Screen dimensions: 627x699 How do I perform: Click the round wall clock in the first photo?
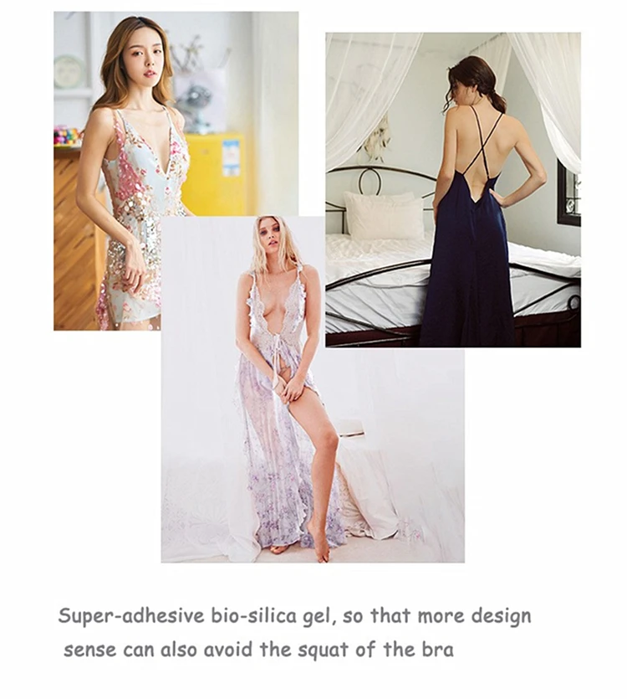69,72
